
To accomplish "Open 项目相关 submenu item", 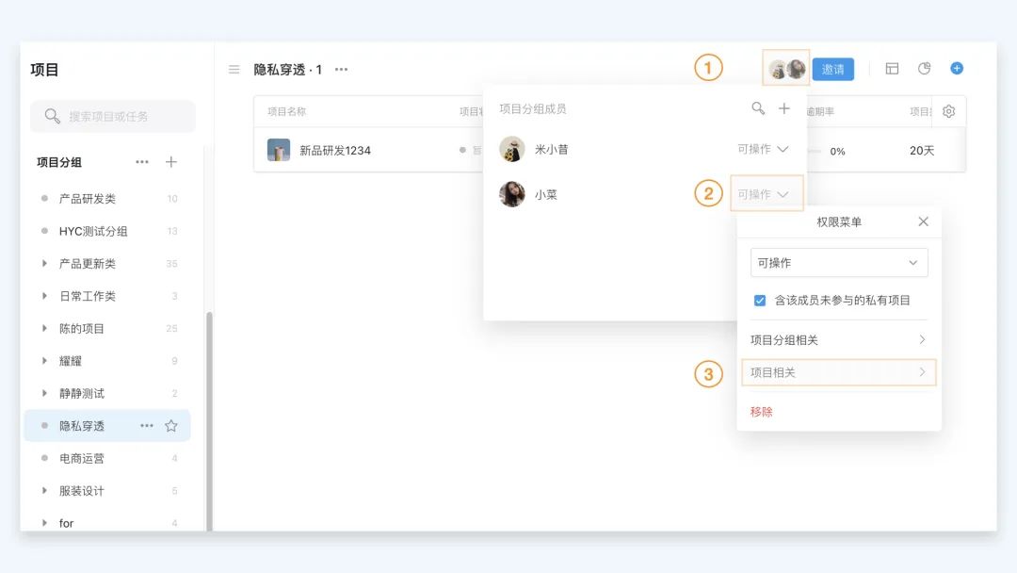I will (x=838, y=372).
